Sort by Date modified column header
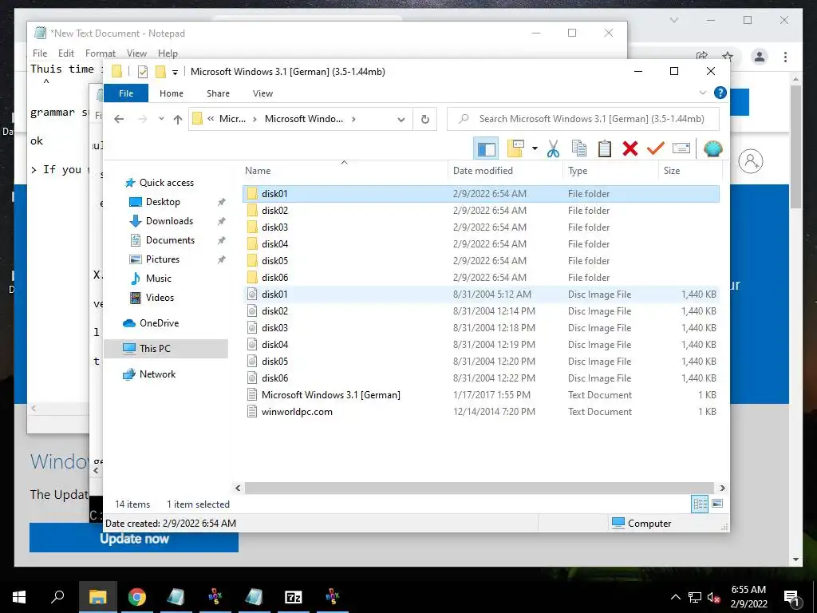This screenshot has height=613, width=817. (505, 171)
